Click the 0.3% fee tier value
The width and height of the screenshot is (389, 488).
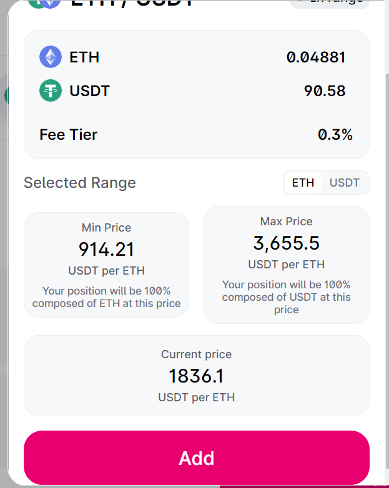click(335, 134)
